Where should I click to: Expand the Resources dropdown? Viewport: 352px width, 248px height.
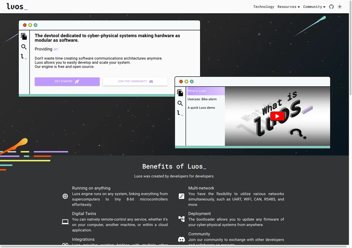289,7
